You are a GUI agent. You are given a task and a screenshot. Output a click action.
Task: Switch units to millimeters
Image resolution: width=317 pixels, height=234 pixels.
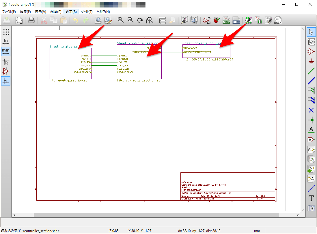6,52
